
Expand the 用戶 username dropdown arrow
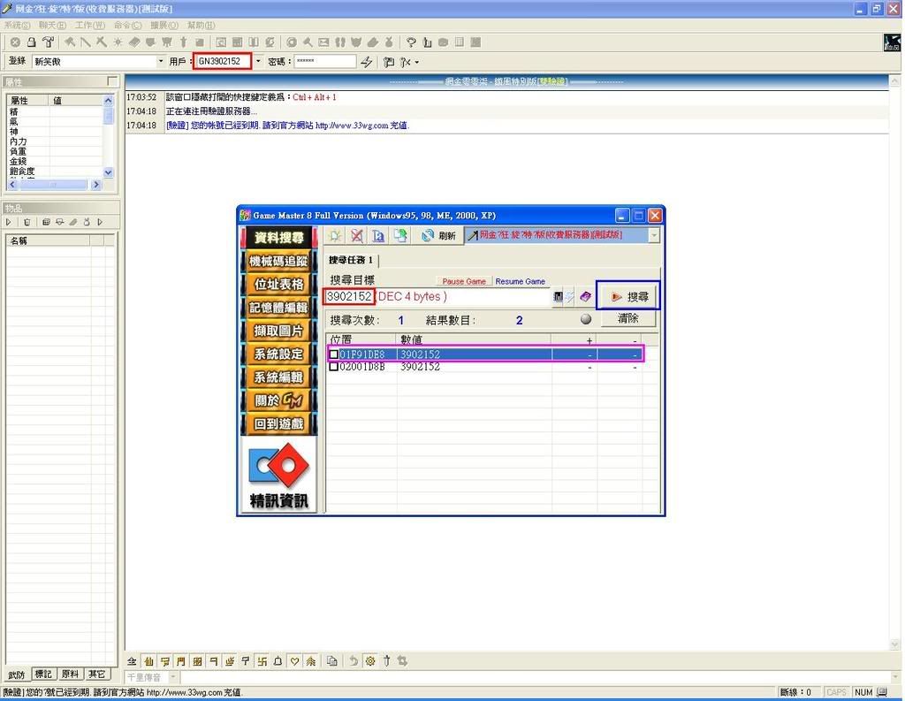[x=258, y=62]
